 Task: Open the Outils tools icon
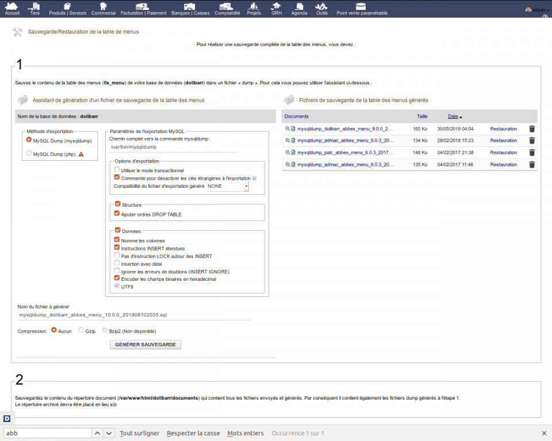[322, 6]
